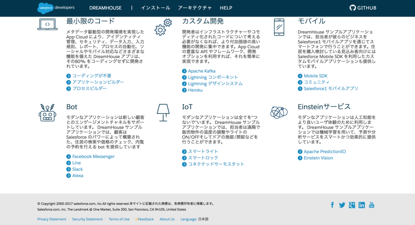Open the Apache PredictionIO link
Viewport: 415px width, 225px height.
(x=325, y=151)
